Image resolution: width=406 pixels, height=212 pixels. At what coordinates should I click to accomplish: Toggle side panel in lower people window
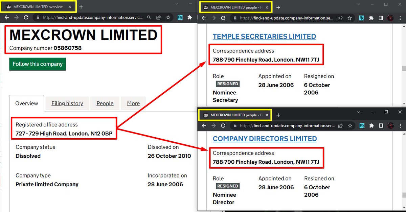point(381,125)
